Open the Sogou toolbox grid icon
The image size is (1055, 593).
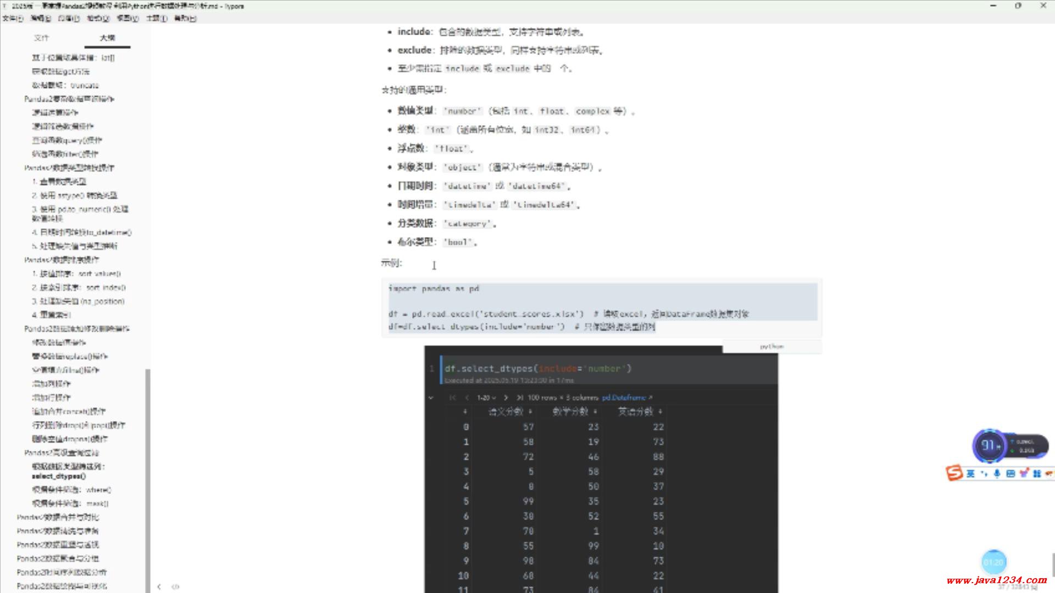[x=1037, y=473]
